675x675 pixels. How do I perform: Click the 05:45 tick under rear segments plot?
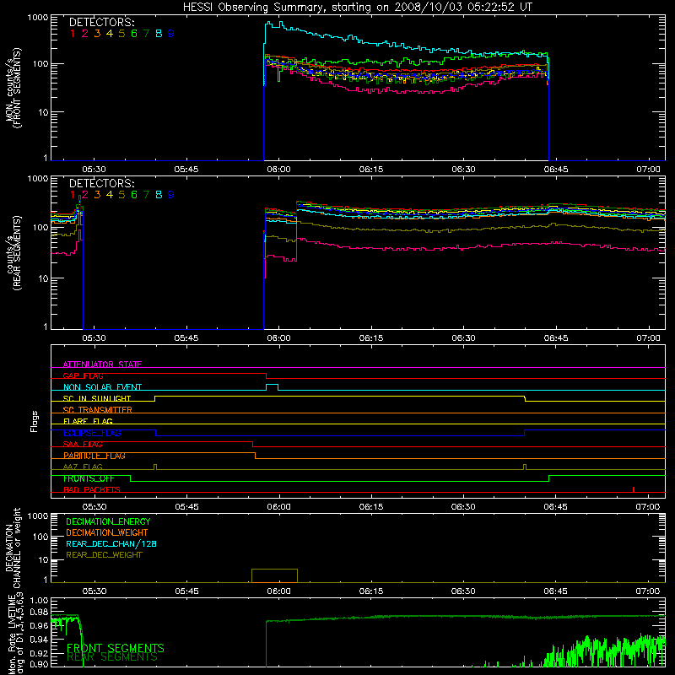coord(186,338)
